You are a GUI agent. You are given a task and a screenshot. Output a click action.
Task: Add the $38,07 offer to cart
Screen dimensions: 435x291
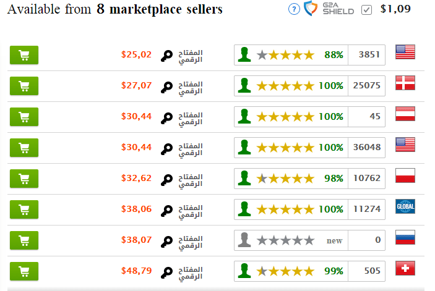tap(24, 240)
